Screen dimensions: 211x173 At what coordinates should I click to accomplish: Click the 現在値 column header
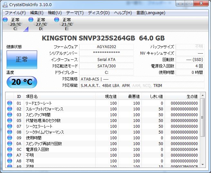pos(107,96)
